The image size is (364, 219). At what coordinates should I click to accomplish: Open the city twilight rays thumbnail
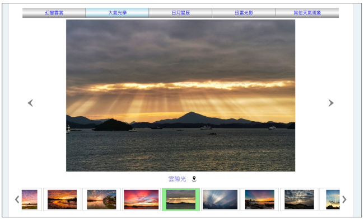[x=259, y=199]
